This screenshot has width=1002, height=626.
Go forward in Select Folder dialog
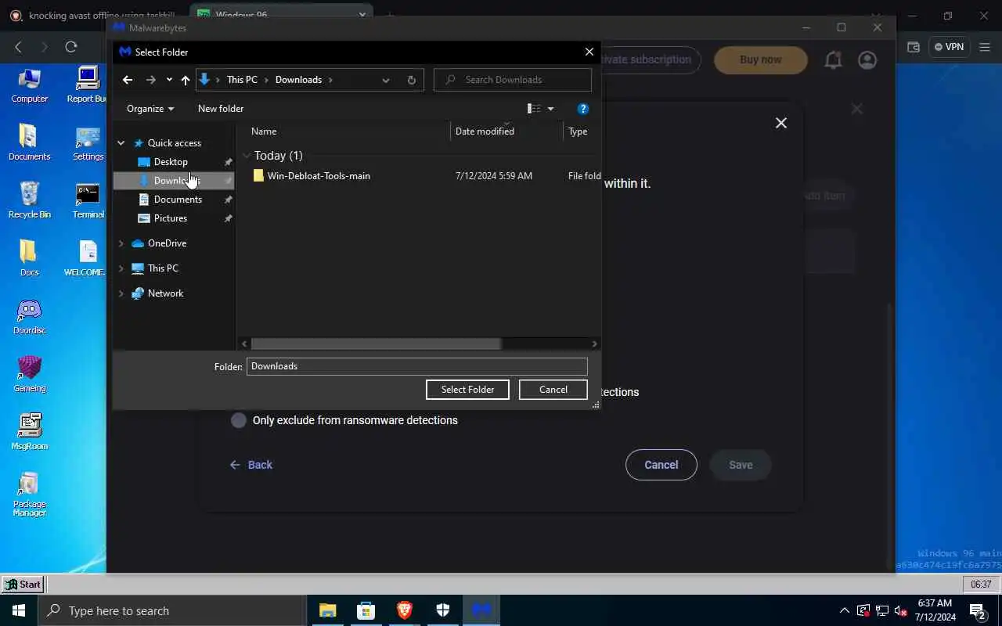tap(151, 80)
